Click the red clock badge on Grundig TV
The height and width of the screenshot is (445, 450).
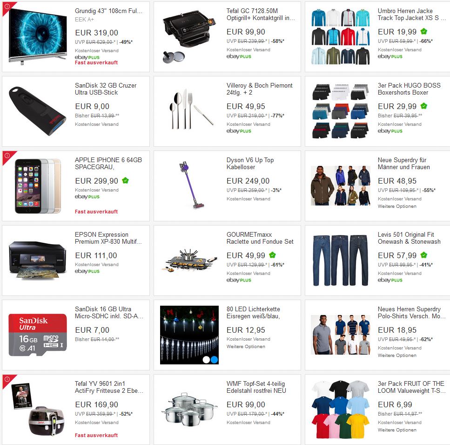pyautogui.click(x=7, y=7)
